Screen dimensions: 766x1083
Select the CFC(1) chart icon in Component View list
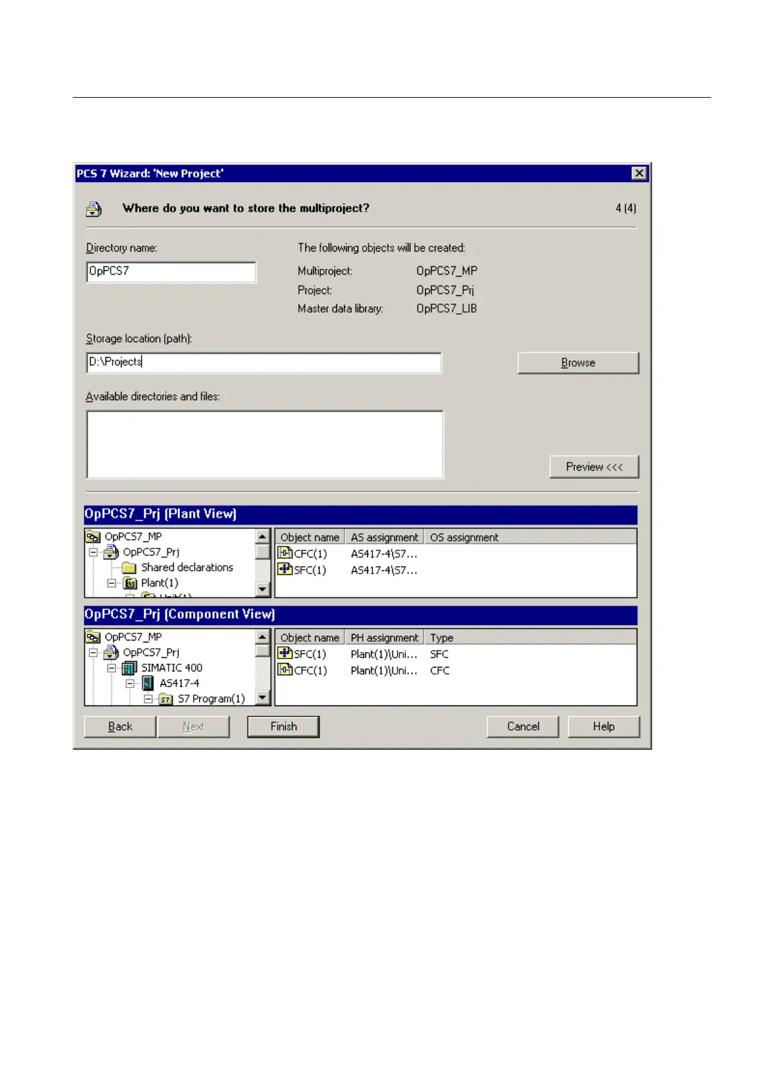(x=285, y=669)
